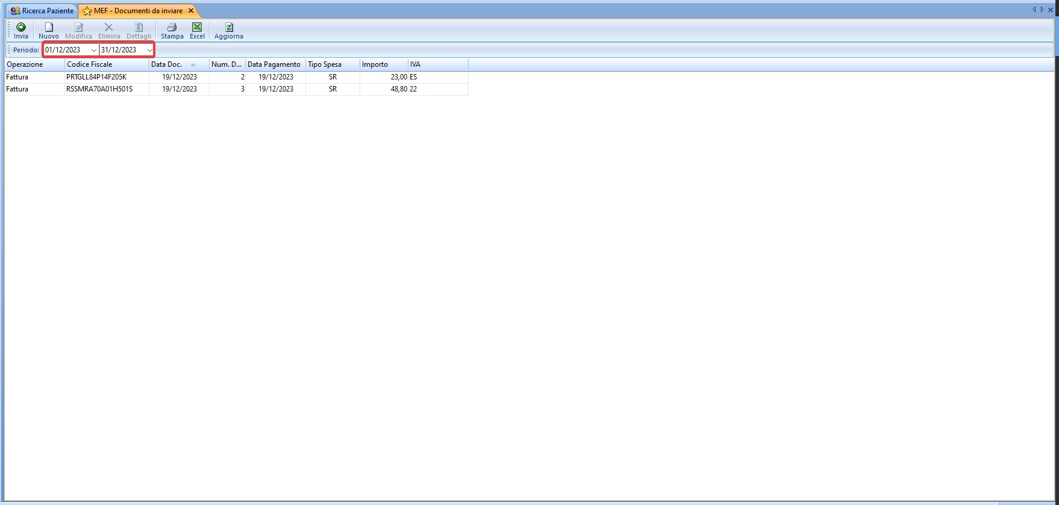Click Tipo Spesa SR in 23,00 row

[x=333, y=77]
